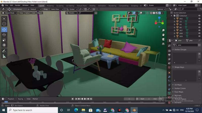Activate the Transform tool
The width and height of the screenshot is (202, 113).
[4, 45]
